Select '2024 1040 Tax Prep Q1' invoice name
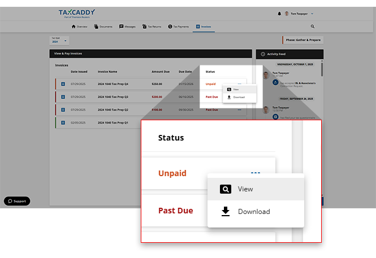Viewport: 376px width, 258px height. [113, 123]
